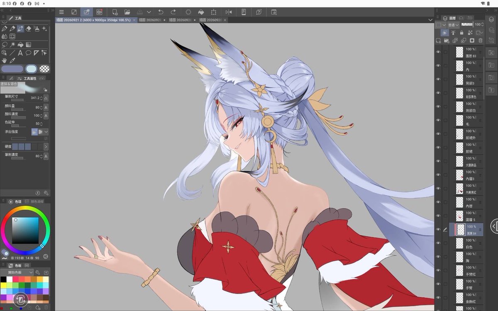Screen dimensions: 498x311
Task: Toggle visibility of the 胸 layer
Action: coord(438,257)
